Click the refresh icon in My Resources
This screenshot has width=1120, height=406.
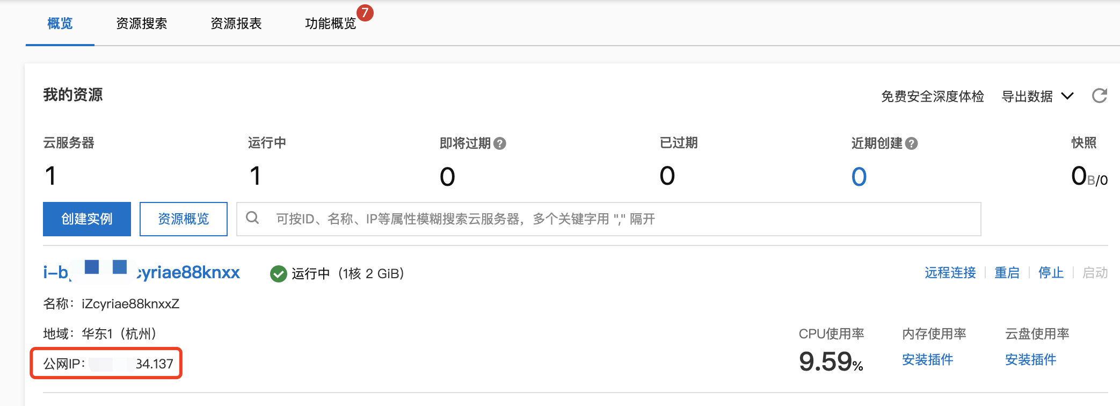(1100, 96)
